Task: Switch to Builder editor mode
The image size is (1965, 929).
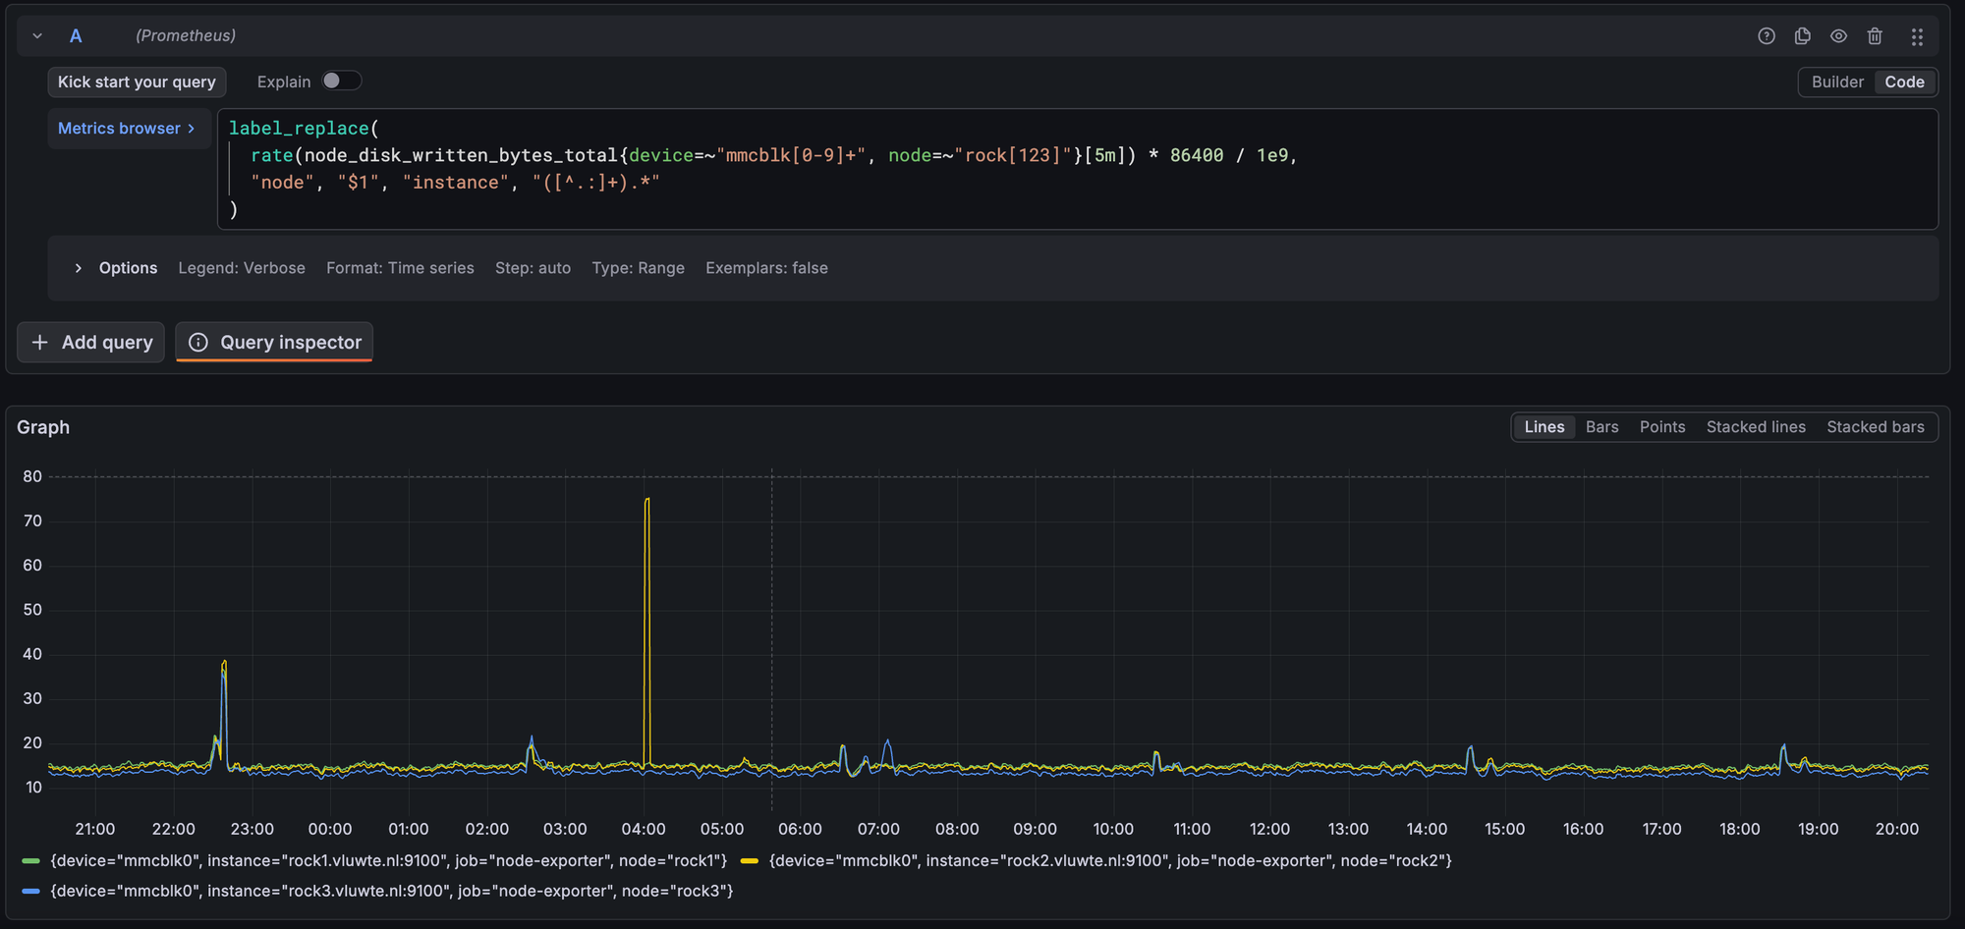Action: 1837,82
